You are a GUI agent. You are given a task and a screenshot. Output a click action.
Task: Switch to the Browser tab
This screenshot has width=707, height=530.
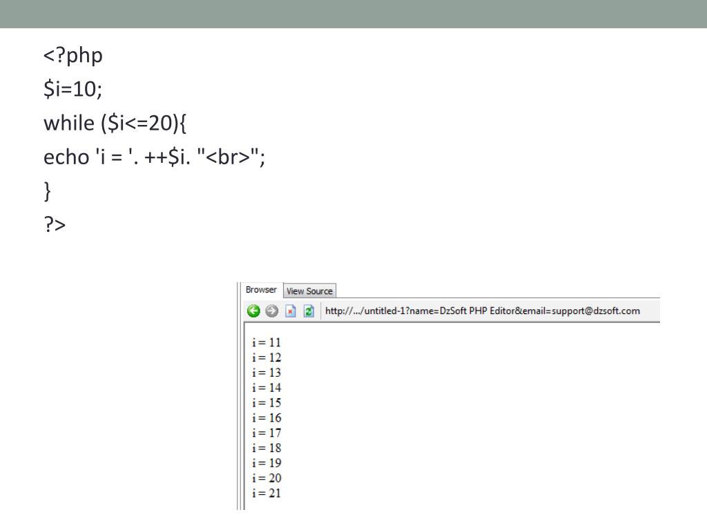(x=261, y=290)
